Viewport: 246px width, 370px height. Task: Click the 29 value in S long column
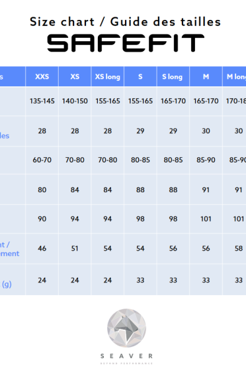point(173,131)
